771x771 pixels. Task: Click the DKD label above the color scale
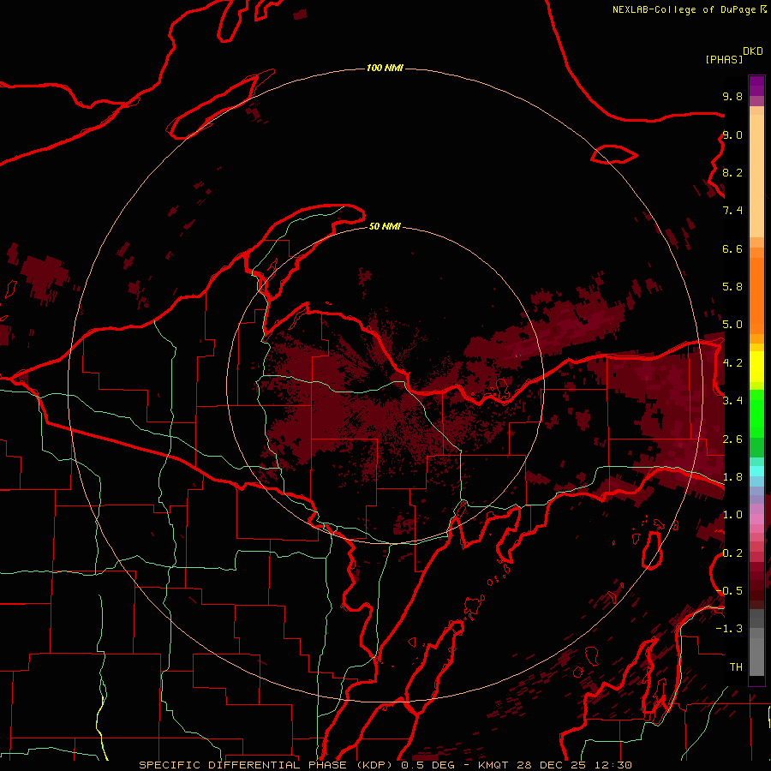tap(753, 51)
